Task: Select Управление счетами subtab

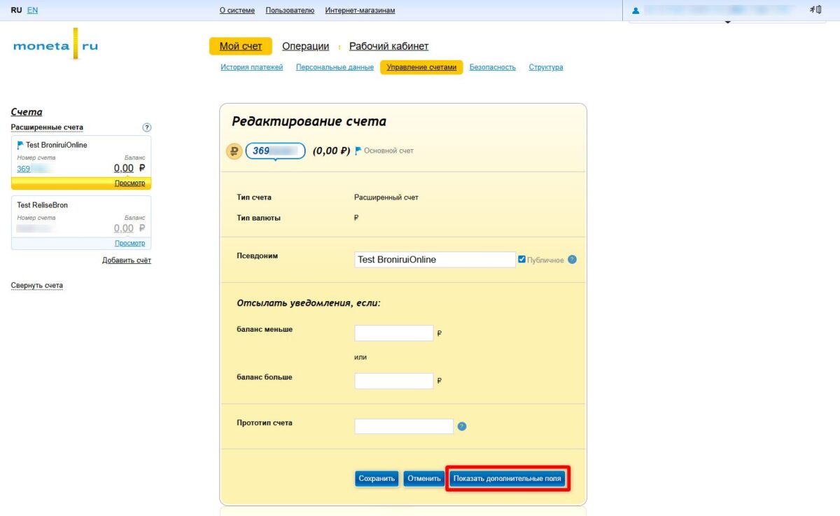Action: click(421, 67)
